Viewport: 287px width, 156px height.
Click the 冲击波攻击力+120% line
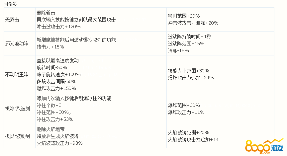[x=59, y=27]
